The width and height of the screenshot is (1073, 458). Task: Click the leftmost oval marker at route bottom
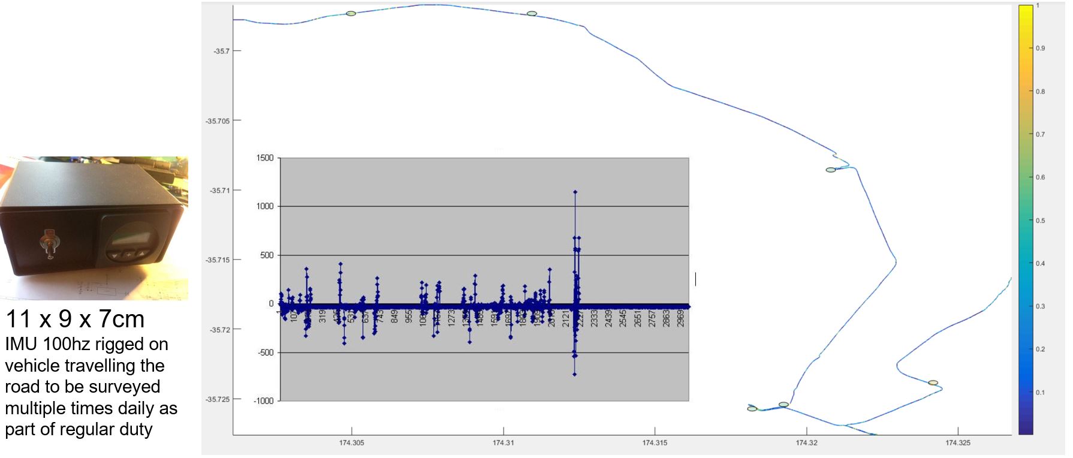click(752, 409)
